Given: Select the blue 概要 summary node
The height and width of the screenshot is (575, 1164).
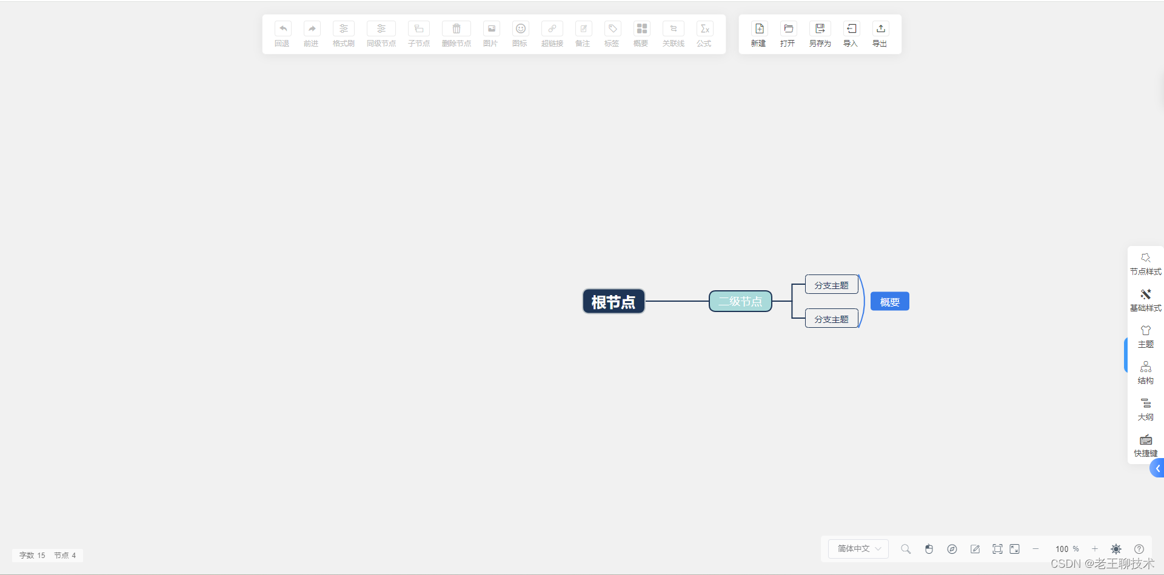Looking at the screenshot, I should click(x=889, y=301).
